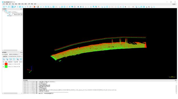
Task: Click the red color swatch in strip list
Action: [x=6, y=64]
